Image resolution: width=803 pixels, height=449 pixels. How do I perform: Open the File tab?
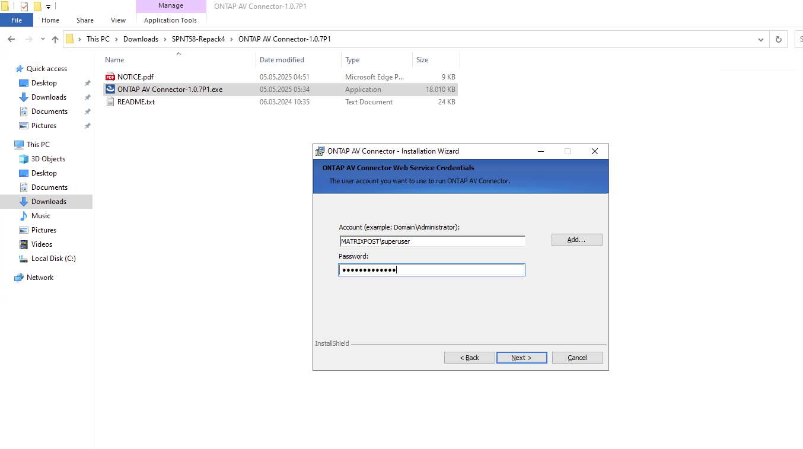tap(17, 20)
